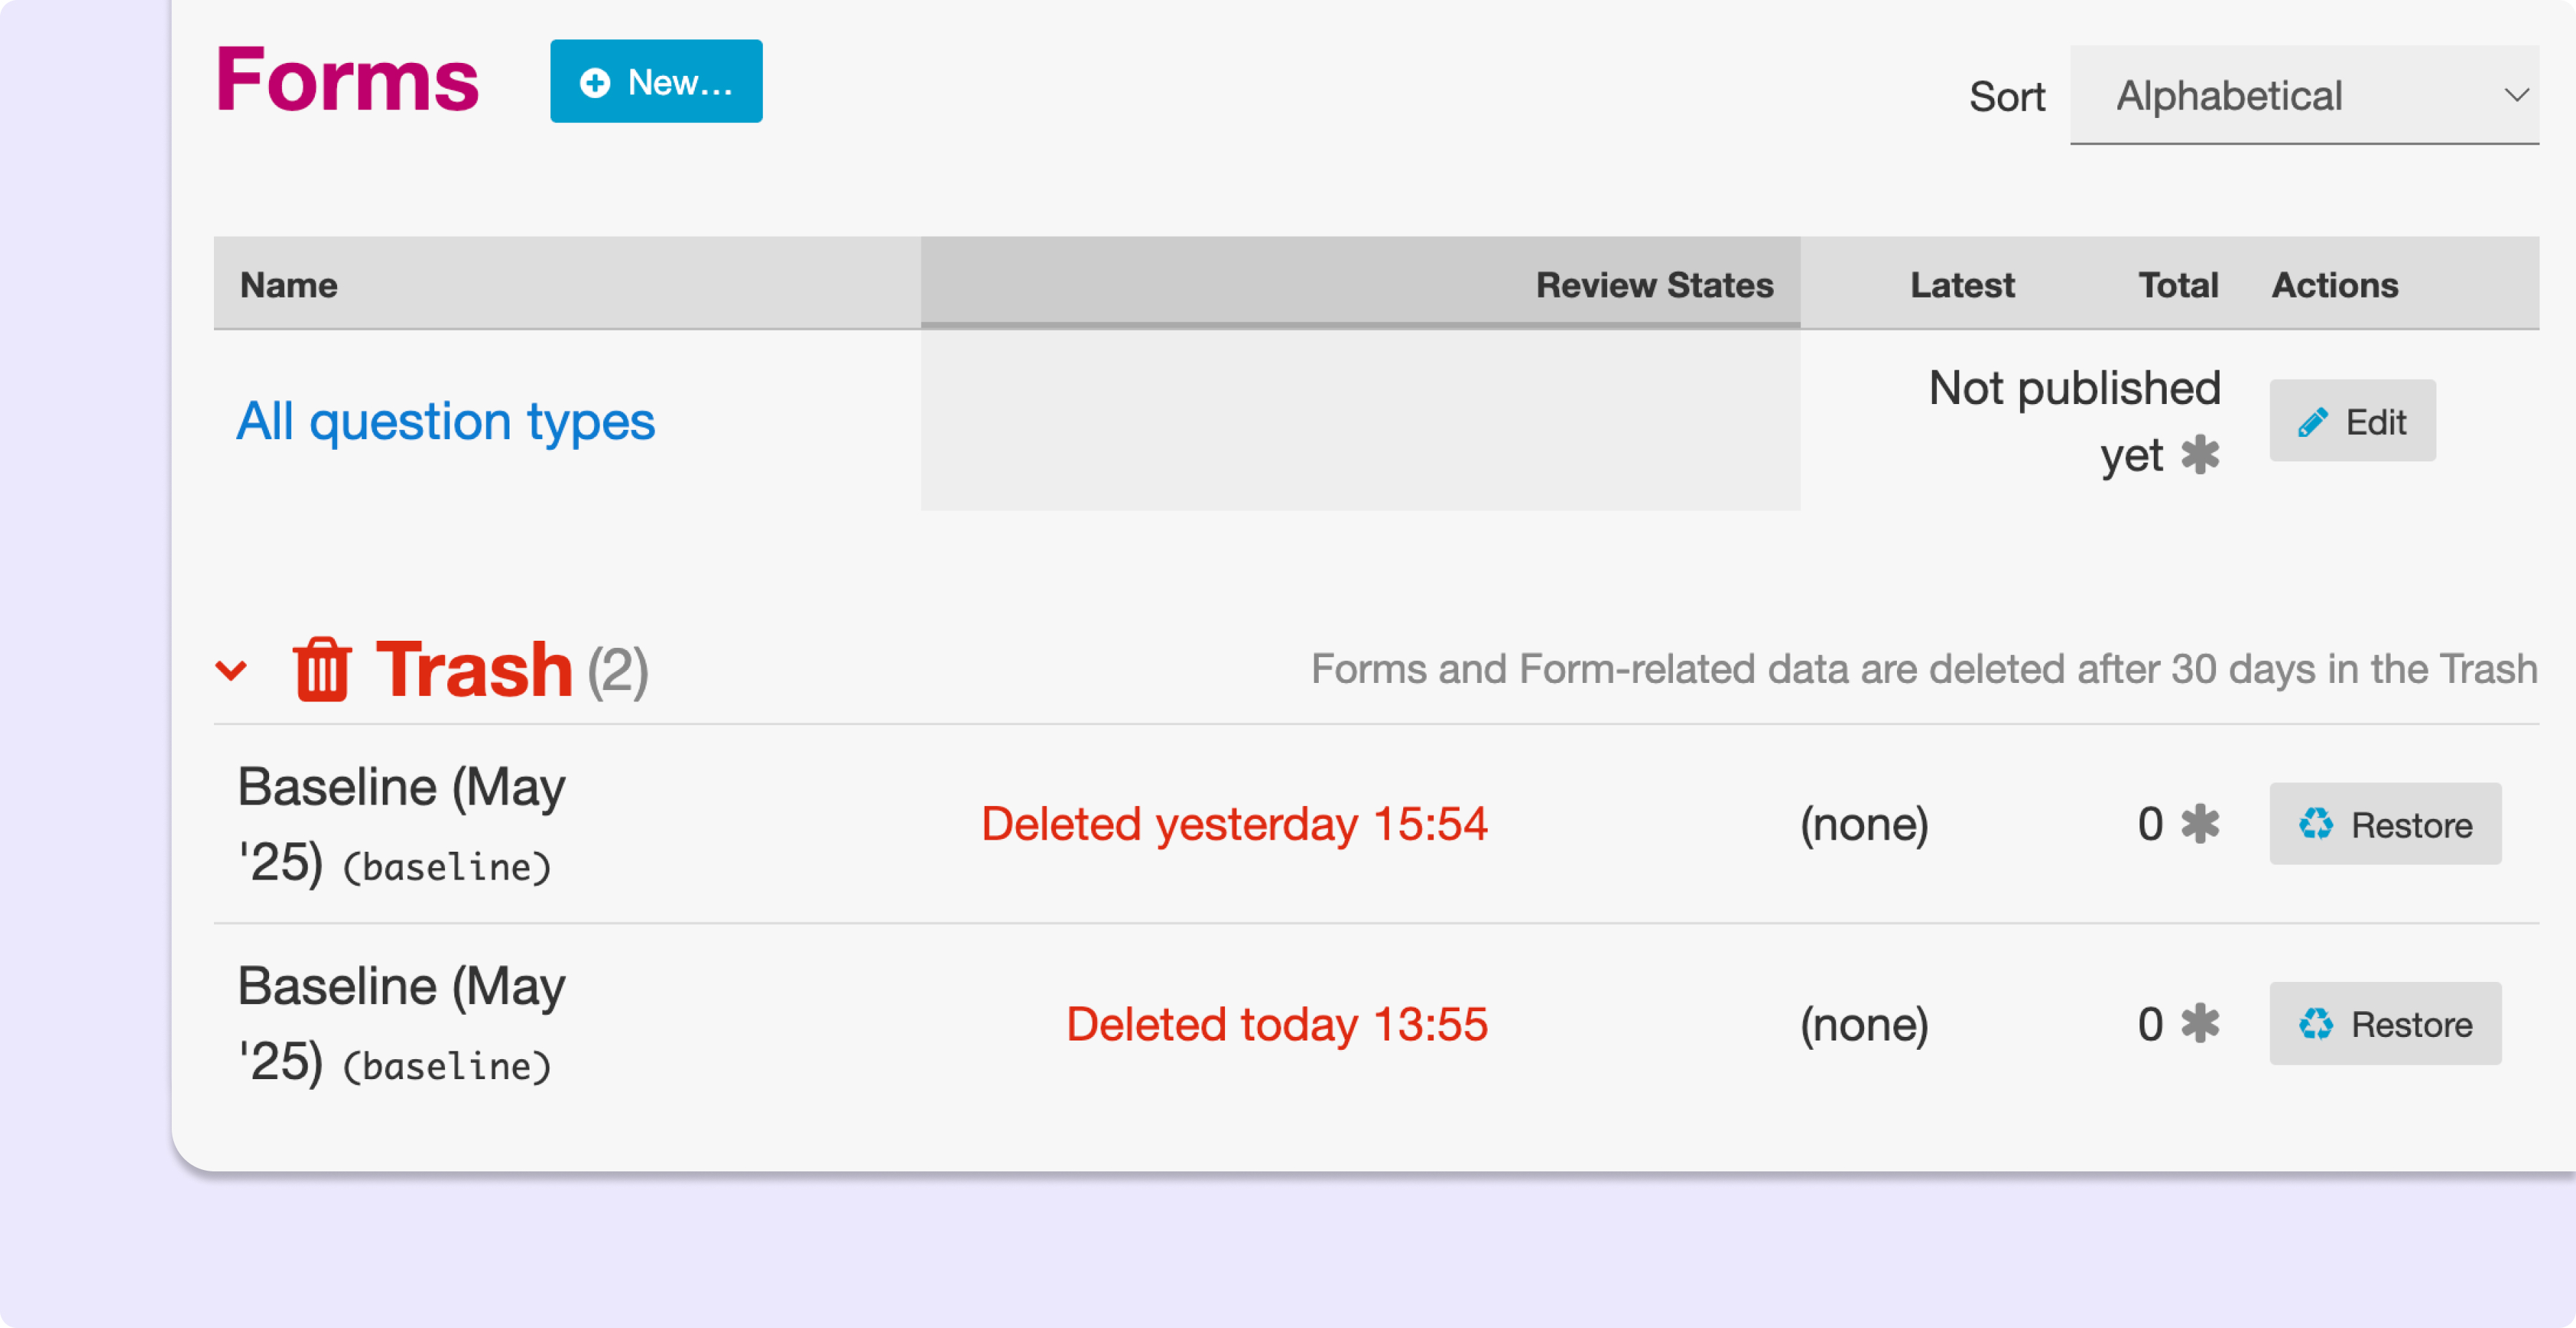The height and width of the screenshot is (1328, 2576).
Task: Restore the Baseline form deleted today 13:55
Action: tap(2385, 1024)
